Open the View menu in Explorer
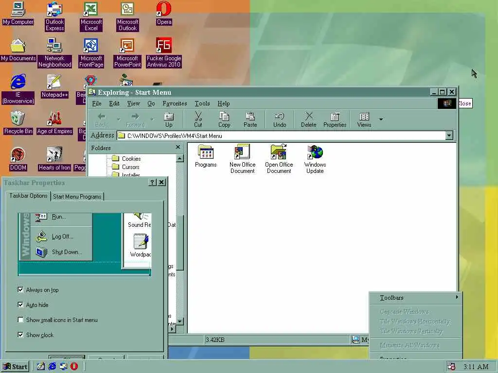Viewport: 498px width, 373px height. pyautogui.click(x=133, y=103)
